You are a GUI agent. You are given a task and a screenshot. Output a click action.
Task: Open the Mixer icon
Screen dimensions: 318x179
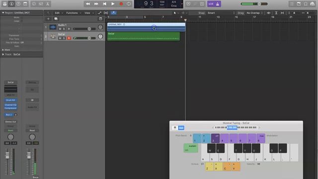click(x=41, y=4)
